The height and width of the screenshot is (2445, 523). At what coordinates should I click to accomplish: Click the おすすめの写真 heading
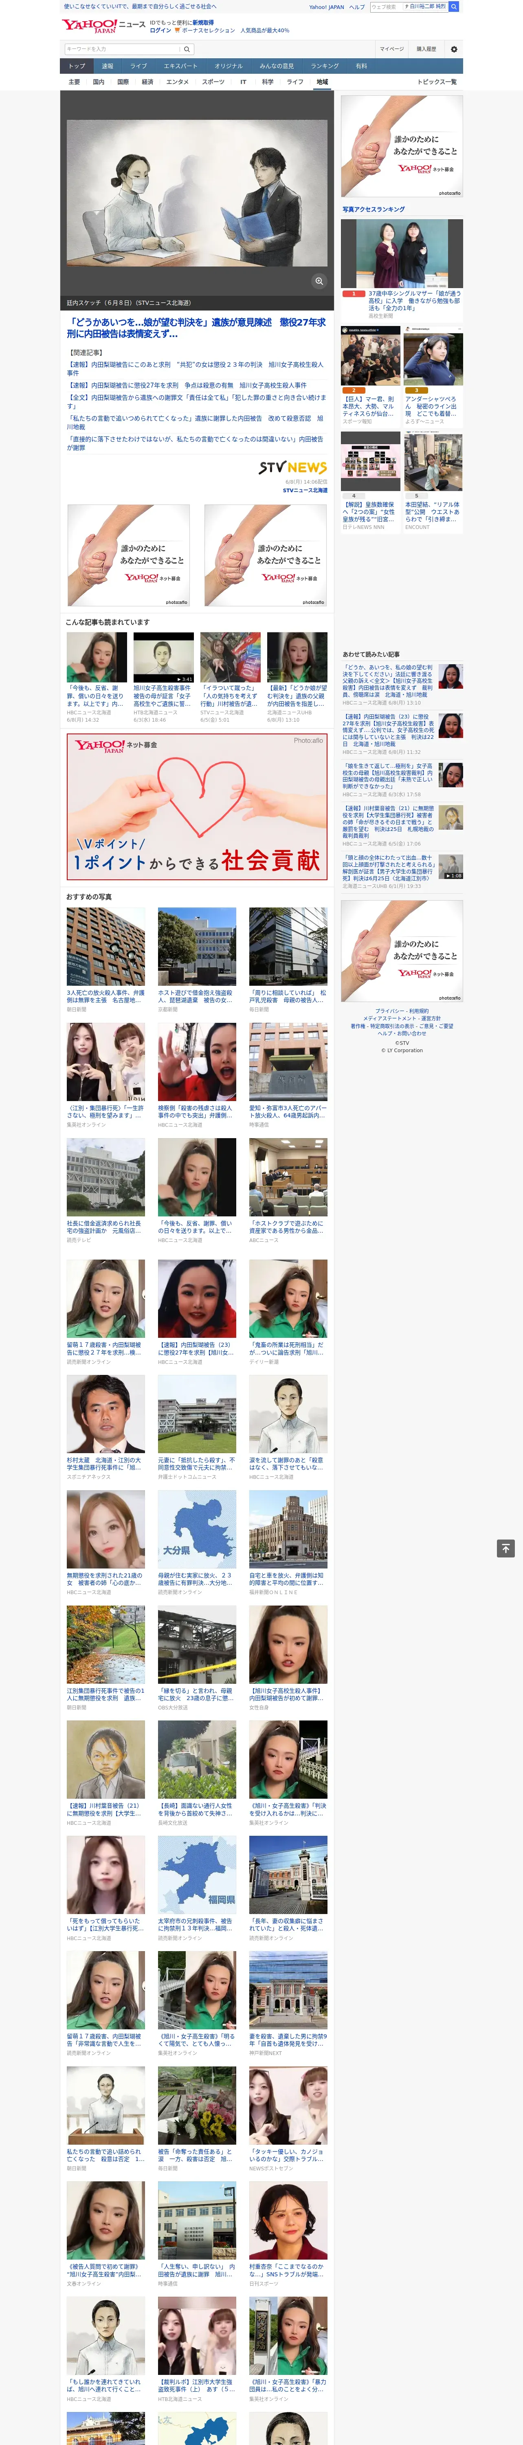88,897
